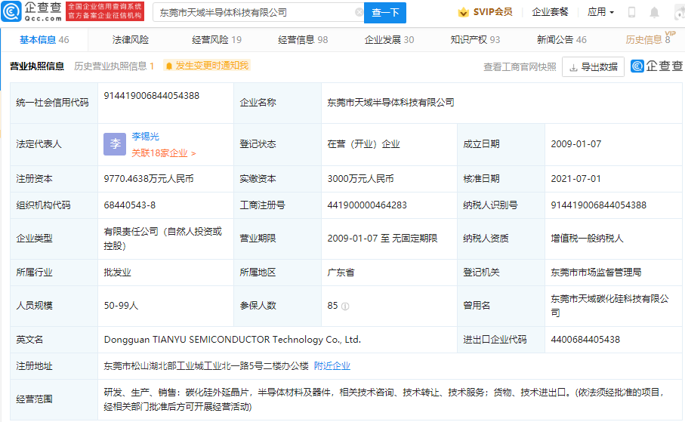Clear the search box with the X icon
The height and width of the screenshot is (422, 685).
pyautogui.click(x=359, y=13)
